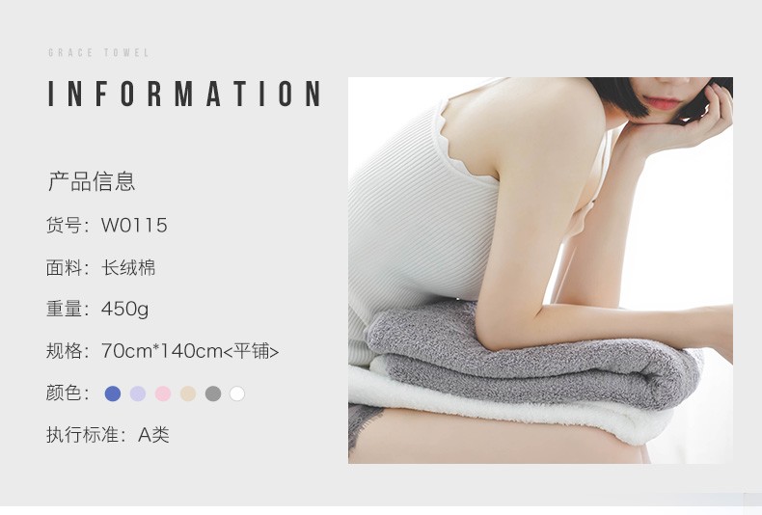This screenshot has height=515, width=762.
Task: Click the weight value 450g
Action: point(124,310)
